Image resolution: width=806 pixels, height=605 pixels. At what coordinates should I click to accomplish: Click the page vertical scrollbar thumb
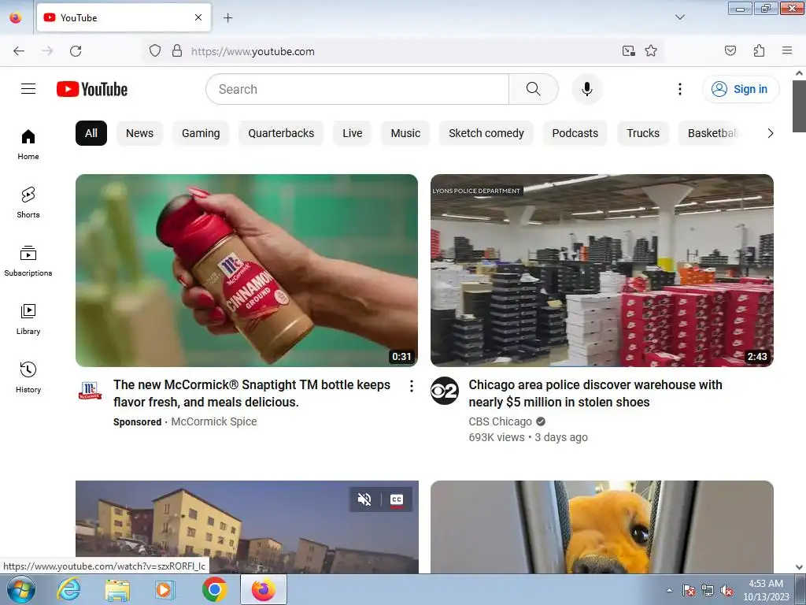click(799, 106)
